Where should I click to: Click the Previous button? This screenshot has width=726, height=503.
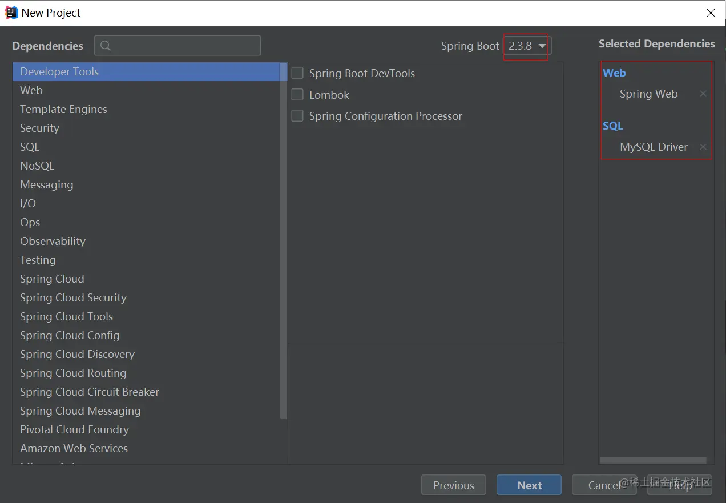click(x=454, y=485)
